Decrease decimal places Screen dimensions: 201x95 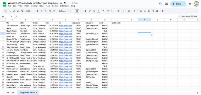point(46,11)
